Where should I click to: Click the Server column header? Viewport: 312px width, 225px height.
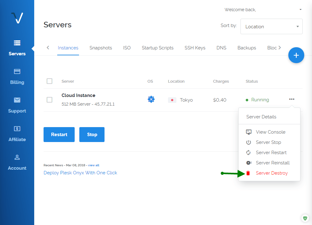[68, 81]
